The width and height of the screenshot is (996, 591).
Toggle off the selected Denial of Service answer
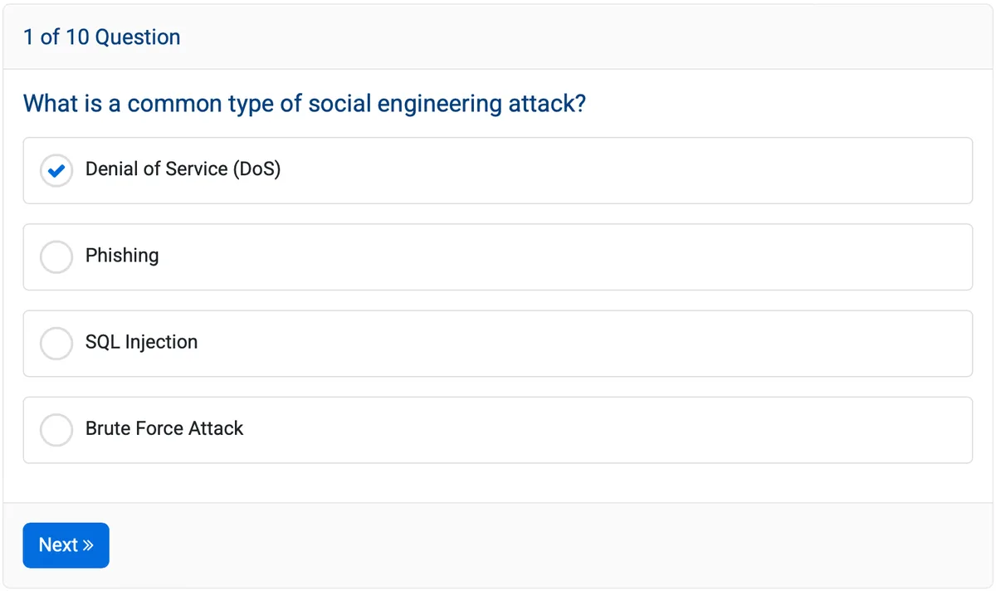[56, 170]
